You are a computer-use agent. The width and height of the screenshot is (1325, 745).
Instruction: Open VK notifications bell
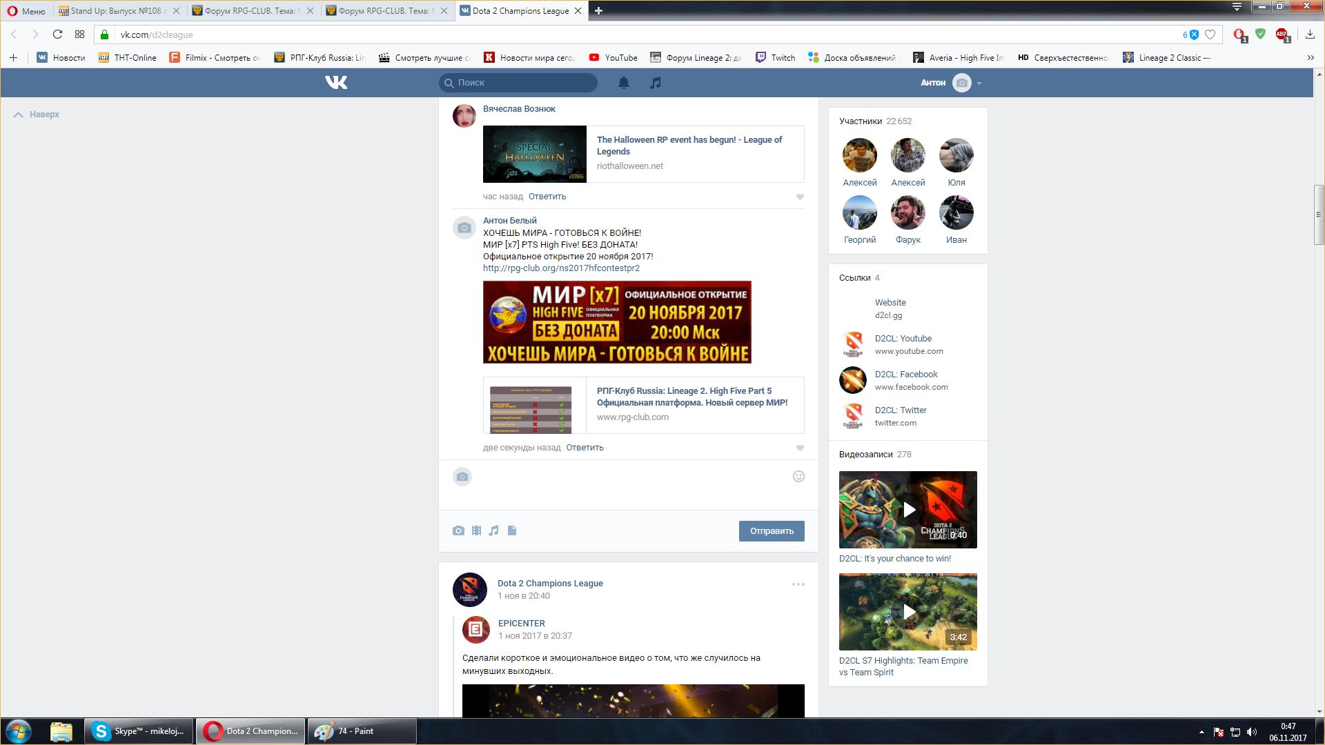click(624, 83)
